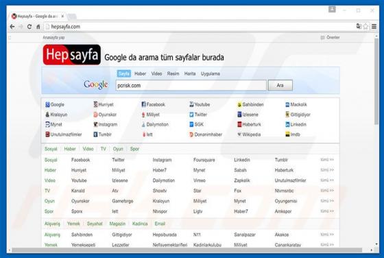Open Gameforge link in Oyun row
Viewport: 384px width, 258px height.
pyautogui.click(x=123, y=201)
